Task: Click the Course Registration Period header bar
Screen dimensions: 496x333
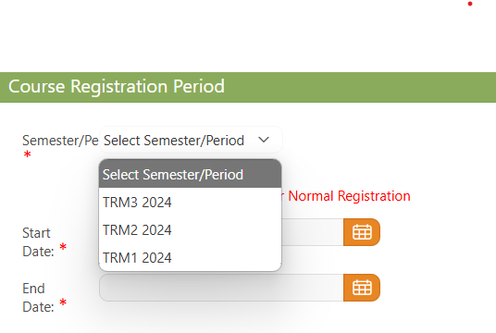Action: (248, 87)
